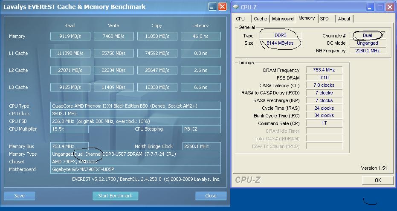Click the tRCD field 7 clocks

pos(325,93)
